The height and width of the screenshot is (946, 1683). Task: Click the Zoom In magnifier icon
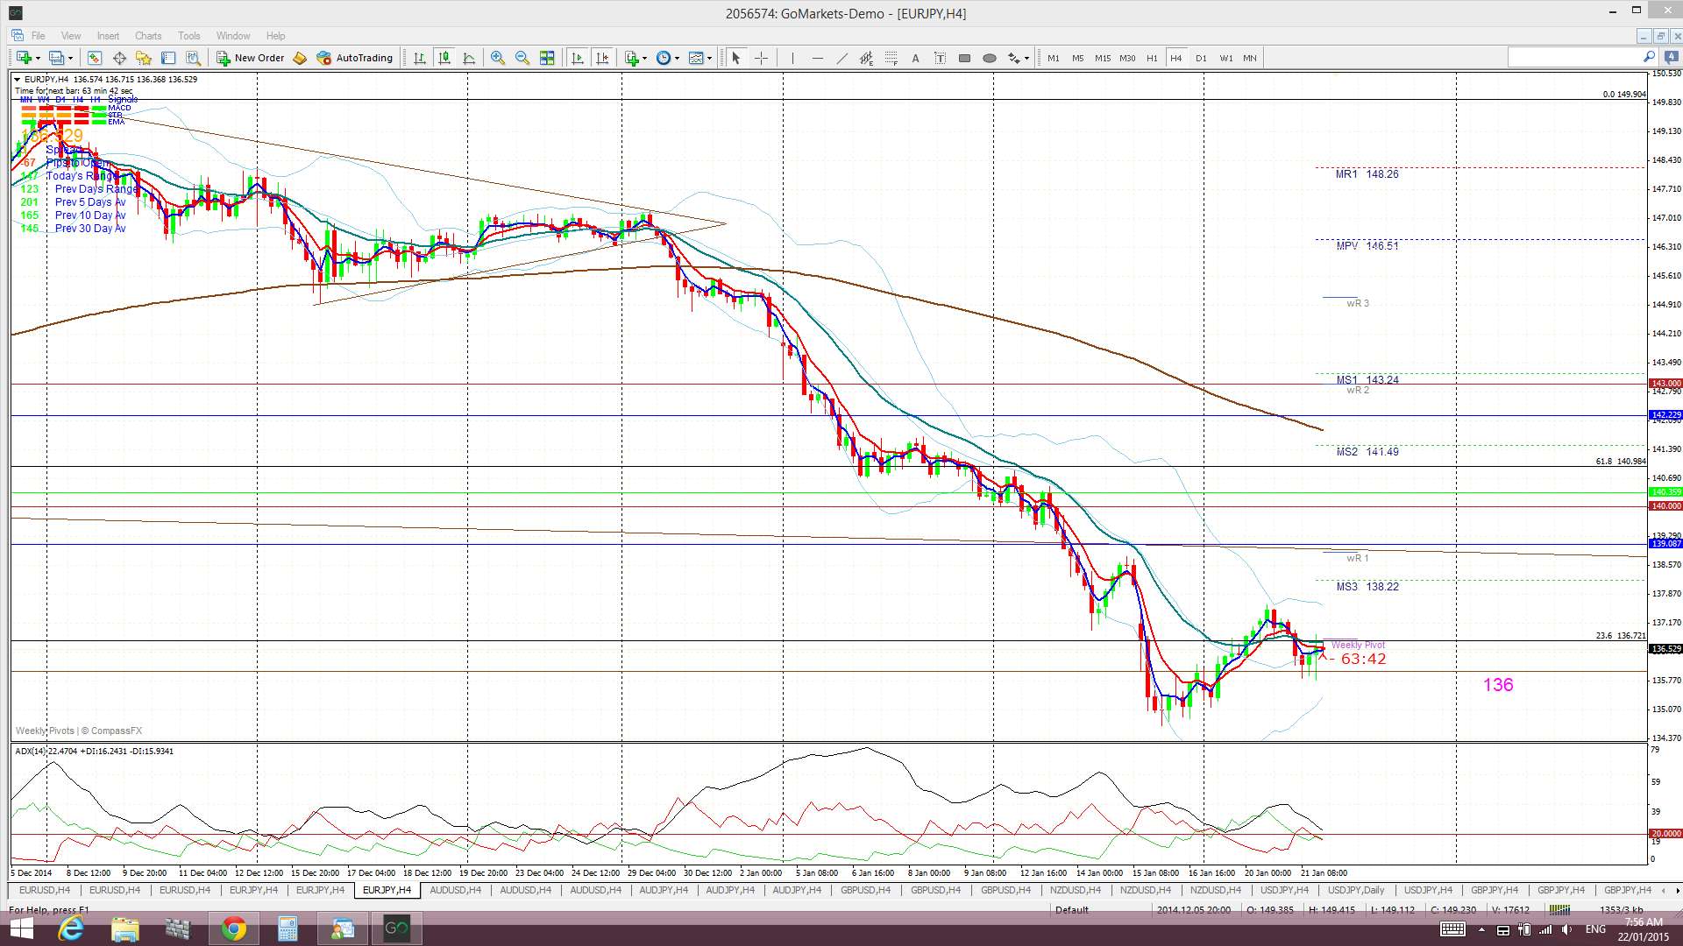tap(497, 58)
